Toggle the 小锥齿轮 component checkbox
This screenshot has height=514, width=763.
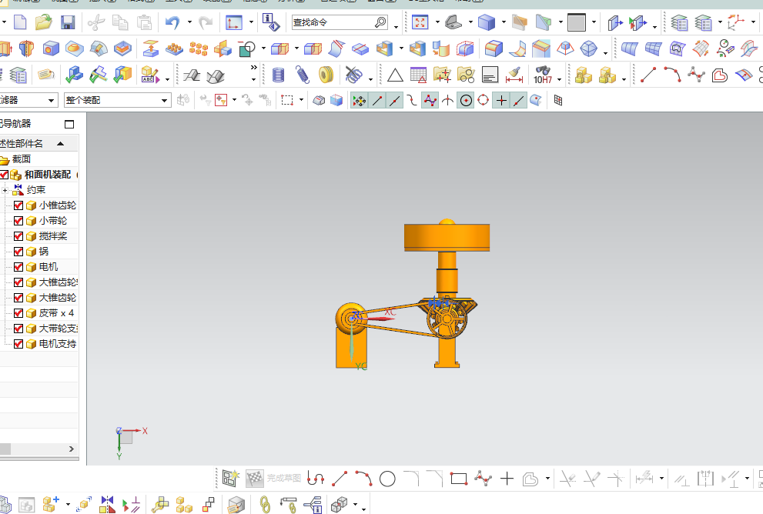pos(18,205)
